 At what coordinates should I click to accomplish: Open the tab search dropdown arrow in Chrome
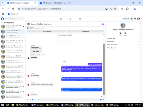(3, 3)
